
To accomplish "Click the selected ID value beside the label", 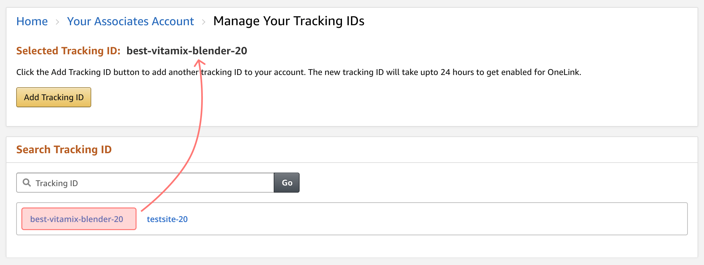I will pos(187,51).
